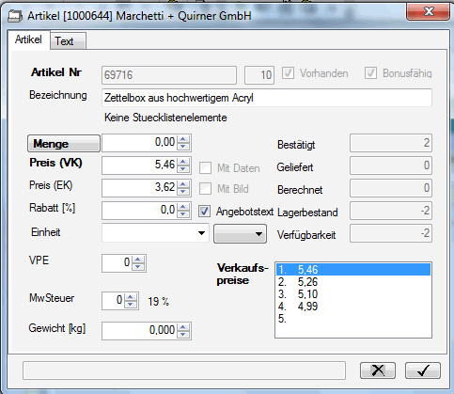This screenshot has height=394, width=454.
Task: Click the Bestätigt value field
Action: point(391,143)
